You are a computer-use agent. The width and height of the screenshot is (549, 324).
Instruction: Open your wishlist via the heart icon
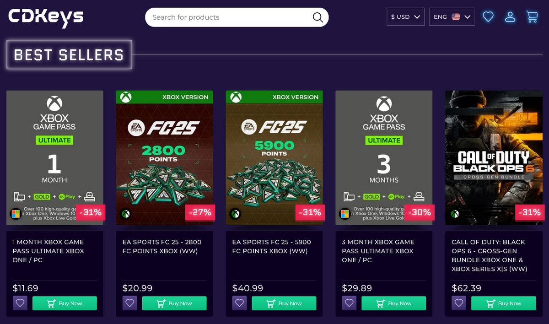coord(488,16)
